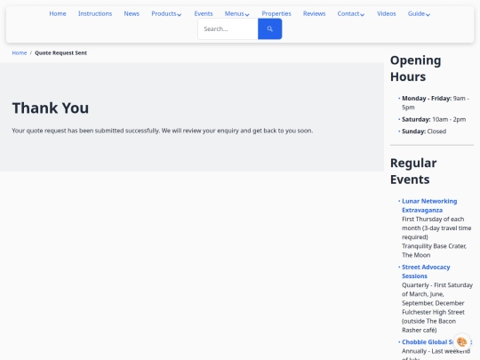This screenshot has height=360, width=480.
Task: Expand the Menus dropdown menu
Action: click(237, 13)
